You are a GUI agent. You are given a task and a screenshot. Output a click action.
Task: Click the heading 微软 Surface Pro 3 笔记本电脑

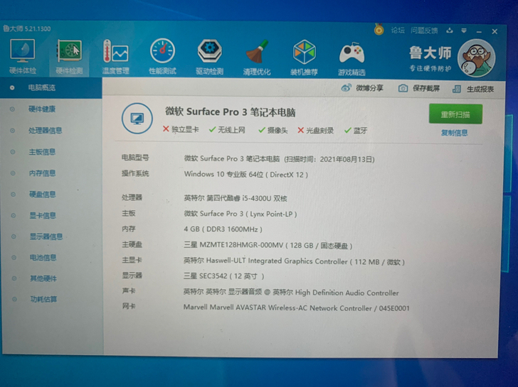231,112
